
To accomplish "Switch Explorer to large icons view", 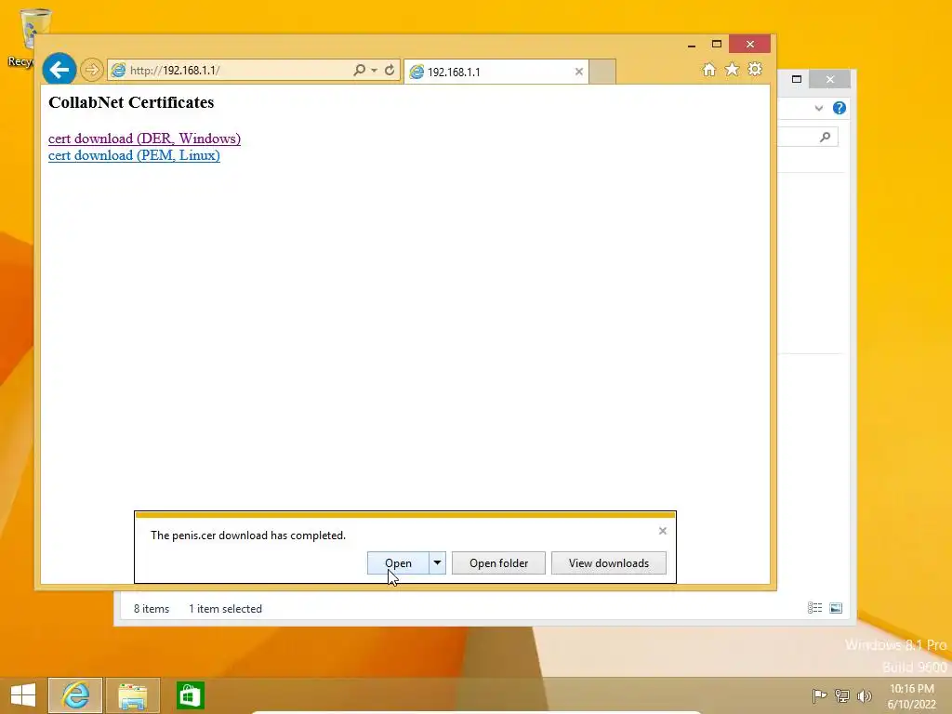I will (836, 608).
